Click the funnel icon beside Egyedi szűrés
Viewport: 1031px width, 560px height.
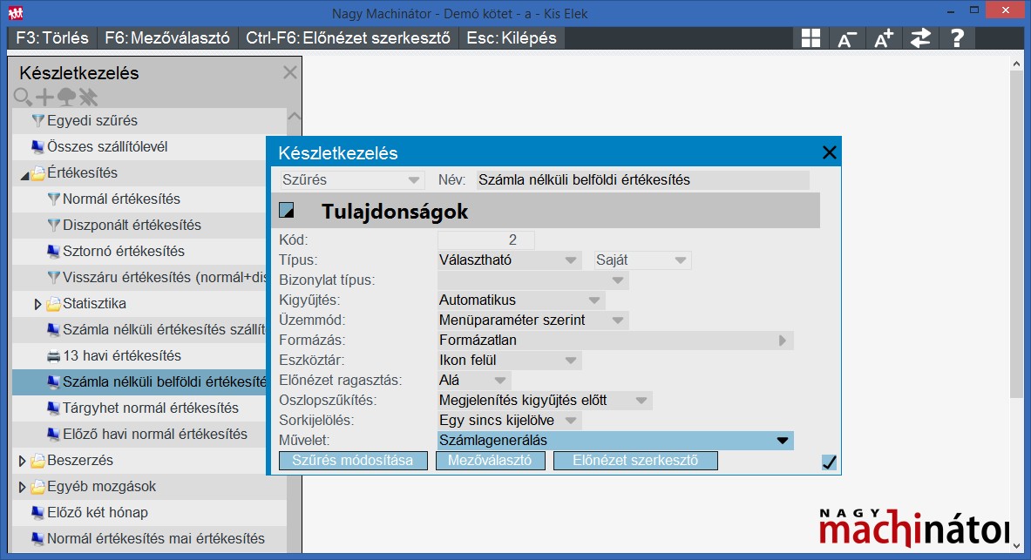click(x=38, y=121)
